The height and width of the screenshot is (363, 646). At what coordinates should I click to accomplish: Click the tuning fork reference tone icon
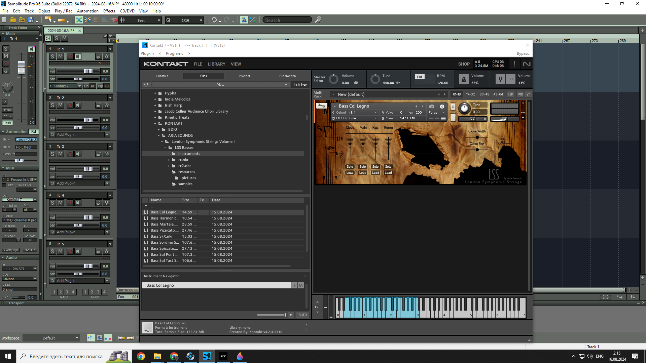tap(500, 79)
